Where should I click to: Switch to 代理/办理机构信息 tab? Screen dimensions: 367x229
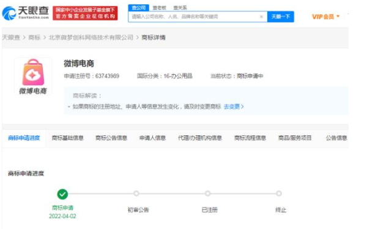[x=200, y=138]
